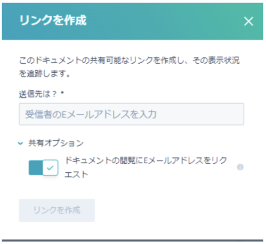
Task: Click the リンクを作成 header title
Action: [x=53, y=20]
